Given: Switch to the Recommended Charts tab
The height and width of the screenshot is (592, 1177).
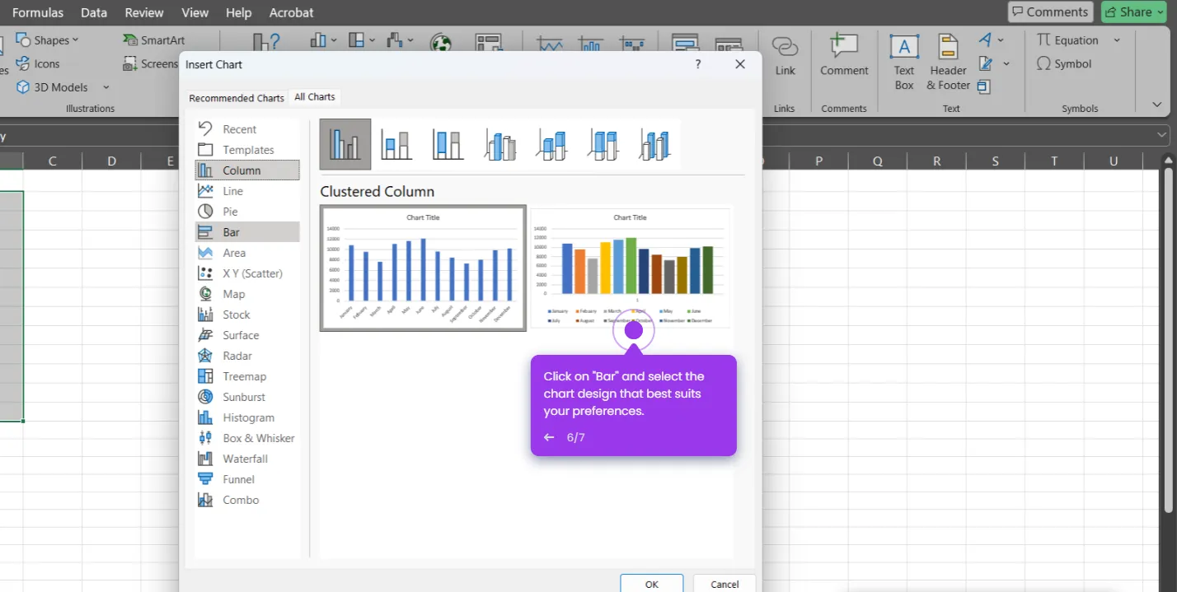Looking at the screenshot, I should click(x=237, y=97).
